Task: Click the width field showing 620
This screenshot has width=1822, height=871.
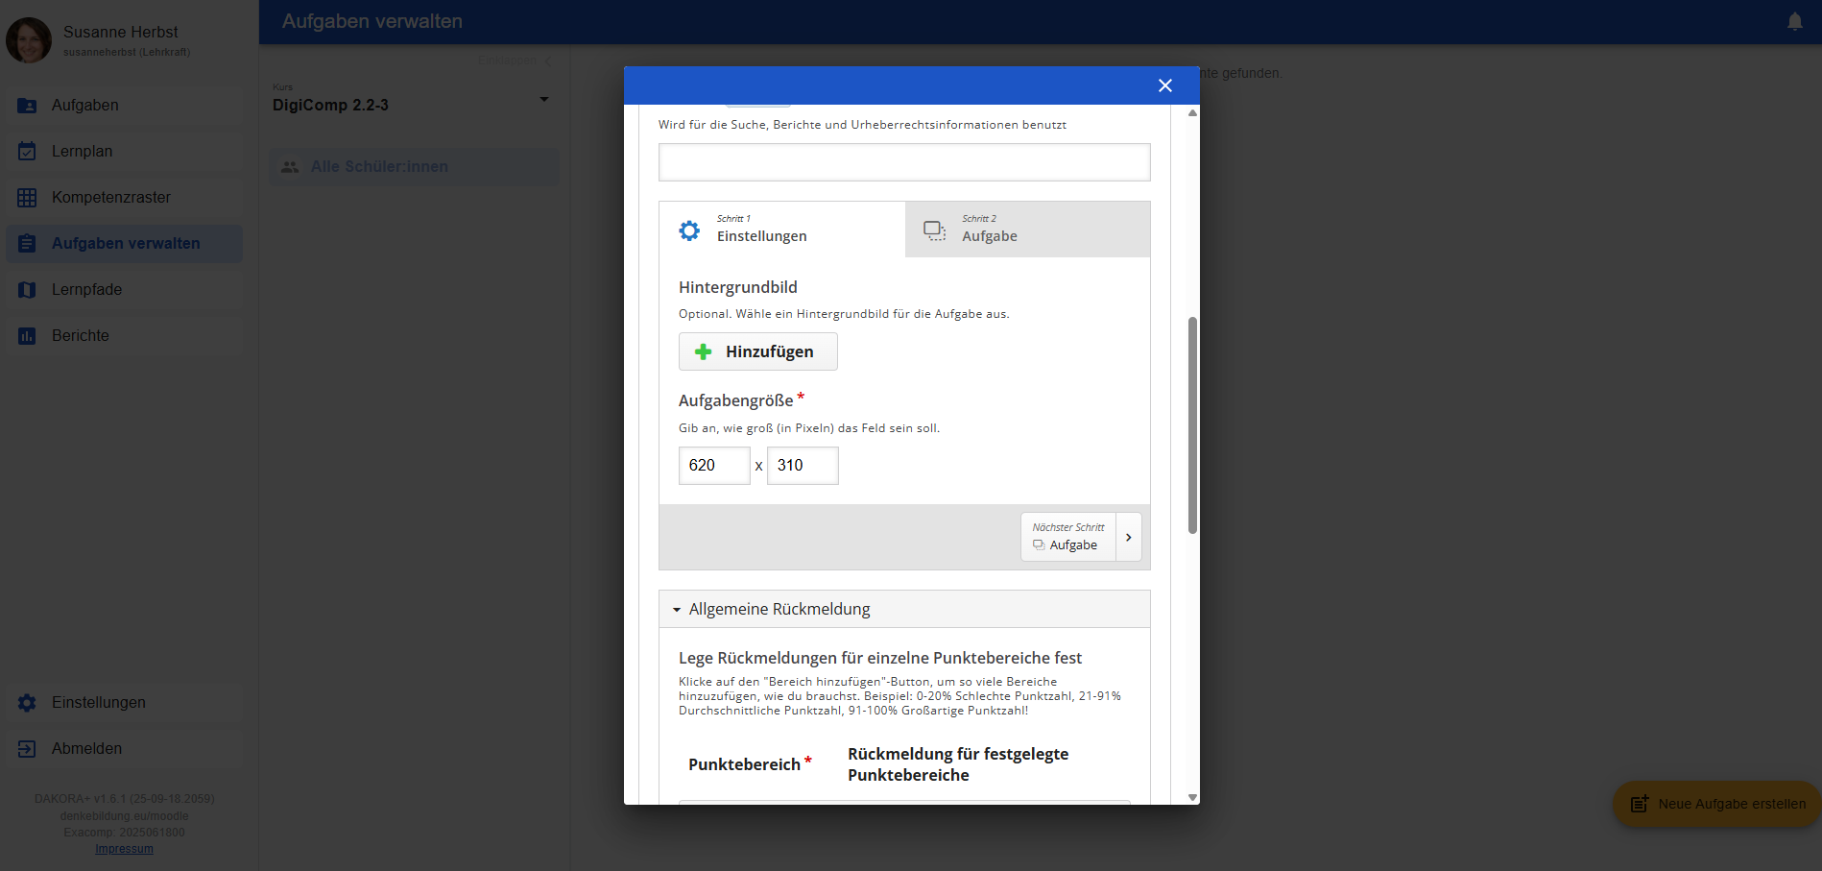Action: pyautogui.click(x=713, y=466)
